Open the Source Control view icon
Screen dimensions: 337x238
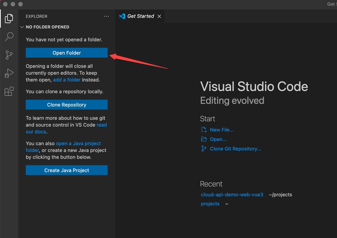point(9,55)
